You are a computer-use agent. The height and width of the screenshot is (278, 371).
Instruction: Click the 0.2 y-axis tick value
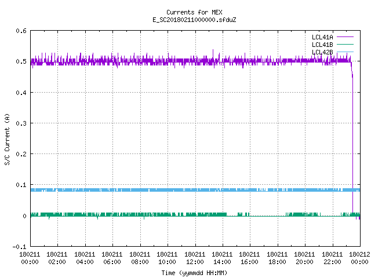[x=21, y=154]
